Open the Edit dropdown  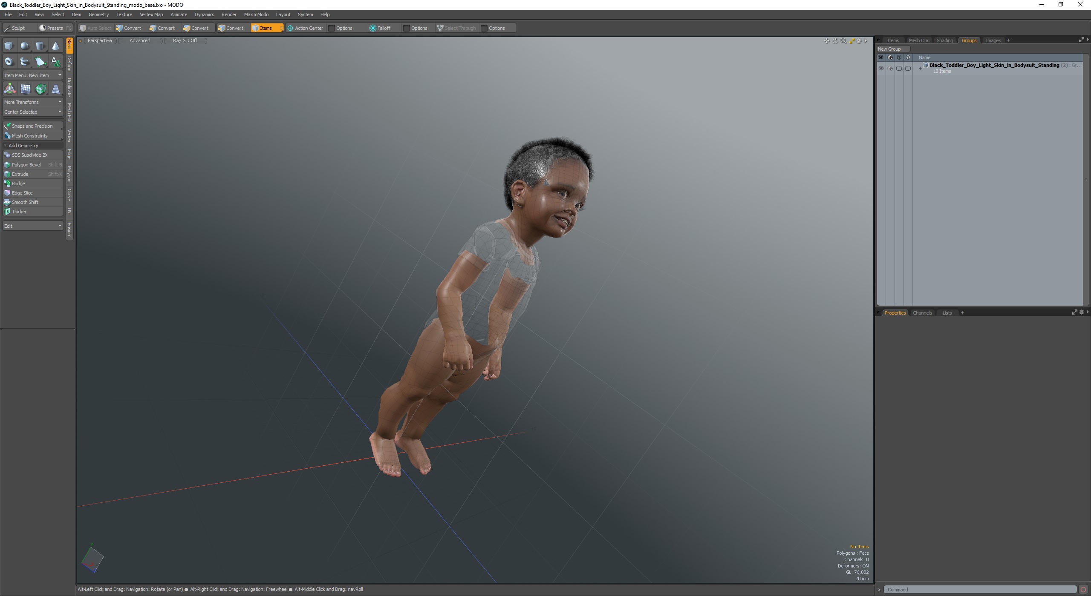(x=33, y=226)
